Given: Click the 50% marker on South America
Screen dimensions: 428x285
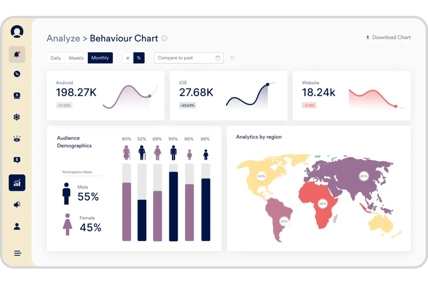Looking at the screenshot, I should click(x=284, y=221).
